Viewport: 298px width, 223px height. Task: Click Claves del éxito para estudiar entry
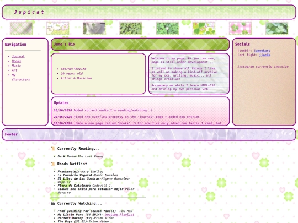(x=96, y=191)
